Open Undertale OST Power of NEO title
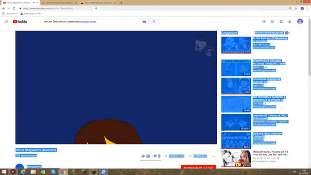Image resolution: width=311 pixels, height=175 pixels. [x=270, y=117]
